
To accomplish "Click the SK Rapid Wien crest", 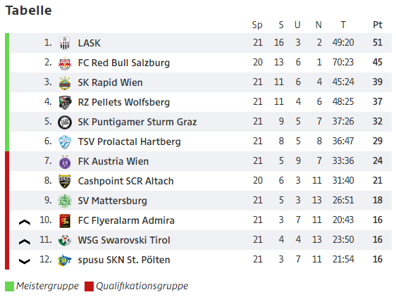I will tap(65, 83).
